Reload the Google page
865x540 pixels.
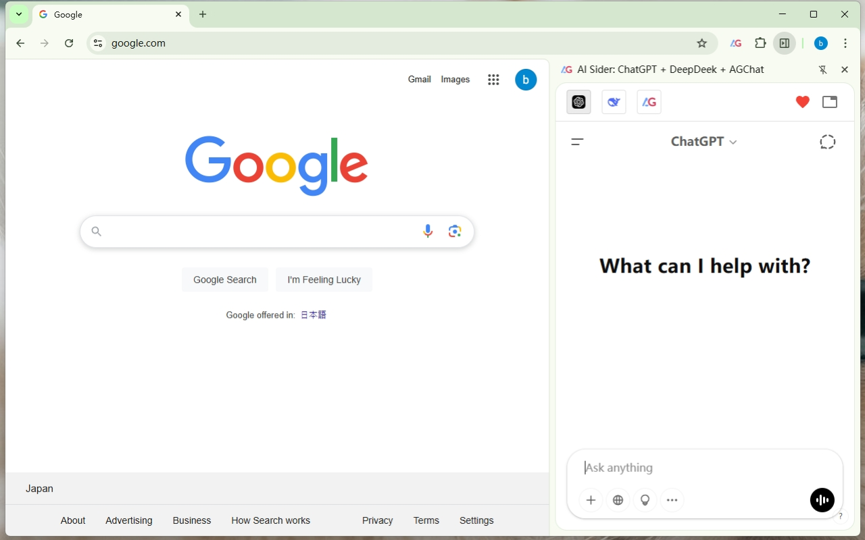(x=69, y=43)
